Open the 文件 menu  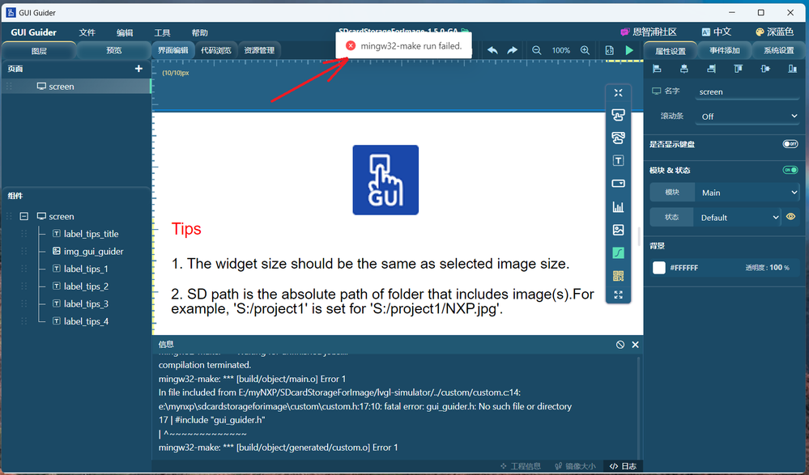[87, 32]
